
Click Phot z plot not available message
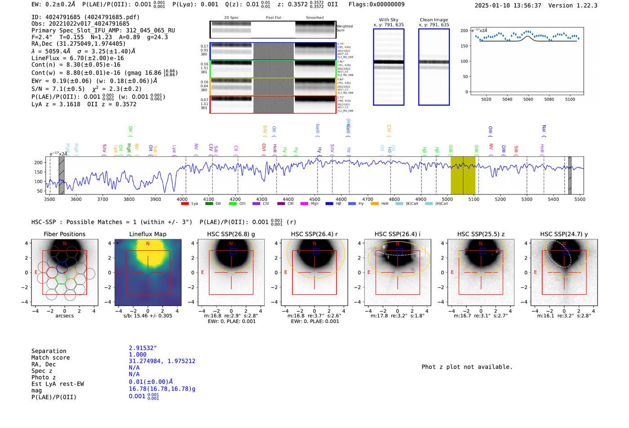(467, 367)
